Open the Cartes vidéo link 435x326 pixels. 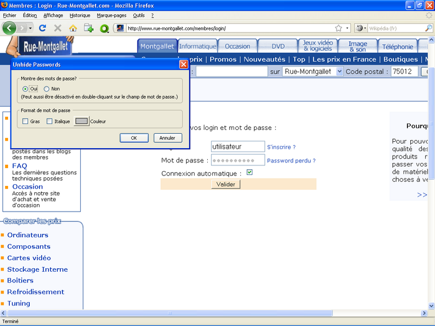pyautogui.click(x=29, y=258)
